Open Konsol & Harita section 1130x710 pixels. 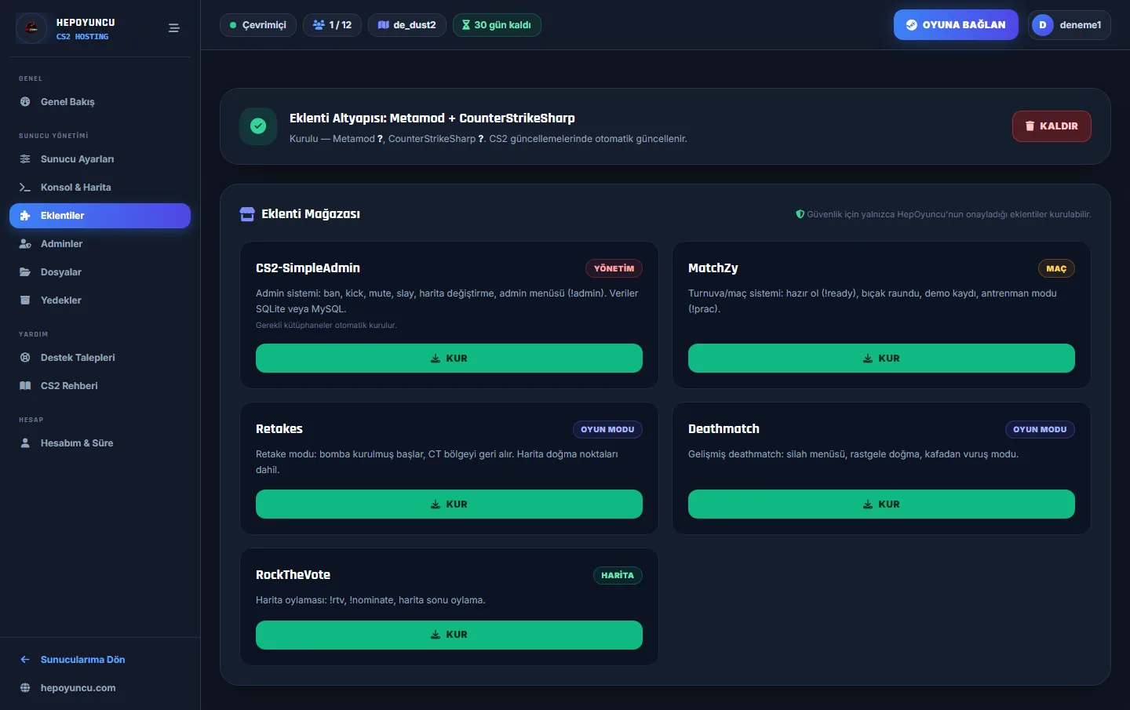pos(100,188)
